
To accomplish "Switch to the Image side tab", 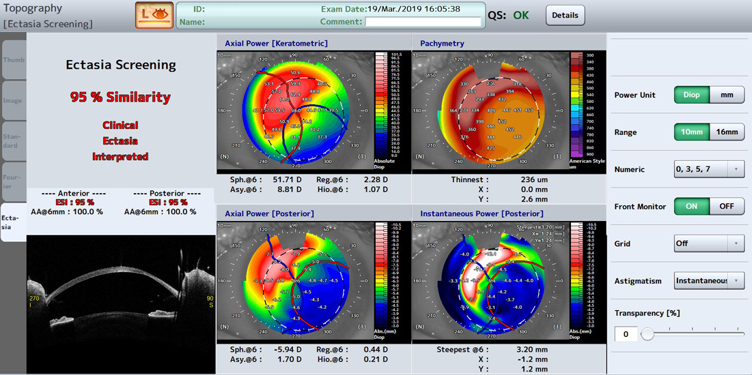I will 13,101.
